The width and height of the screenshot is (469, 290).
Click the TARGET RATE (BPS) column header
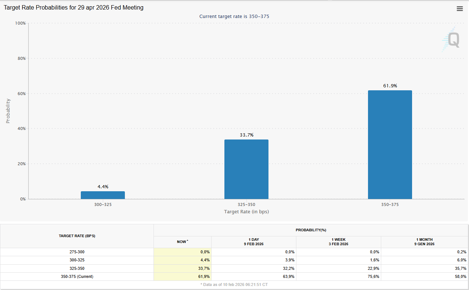point(77,236)
